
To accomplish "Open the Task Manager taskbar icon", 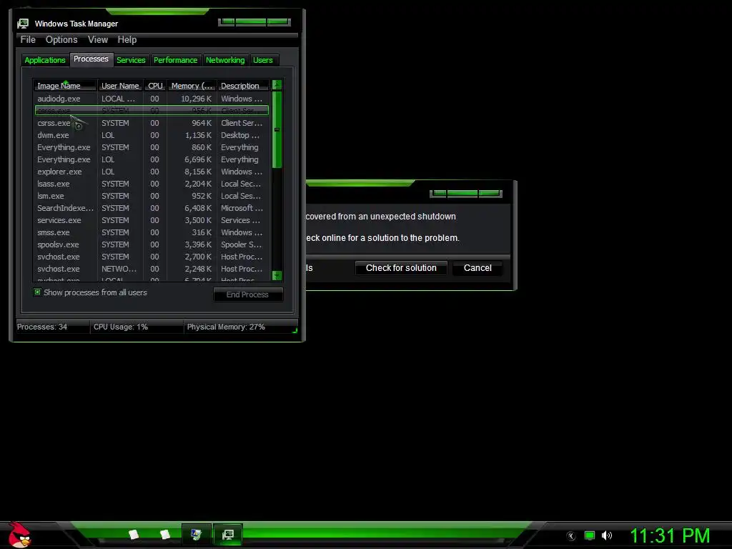I will coord(228,535).
